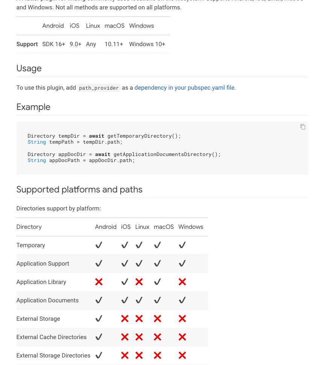
Task: Click the SDK 16+ Android support cell
Action: pyautogui.click(x=54, y=44)
